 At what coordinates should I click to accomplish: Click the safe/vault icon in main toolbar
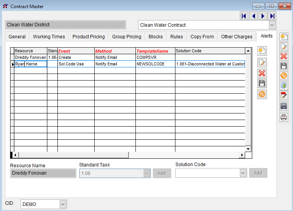284,106
